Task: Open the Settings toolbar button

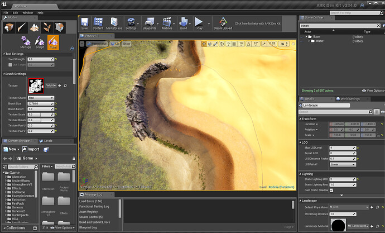Action: [131, 23]
